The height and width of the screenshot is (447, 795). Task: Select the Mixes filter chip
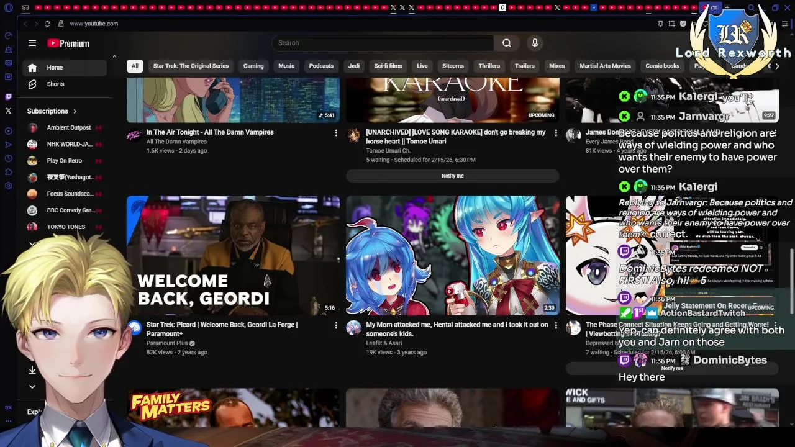557,66
